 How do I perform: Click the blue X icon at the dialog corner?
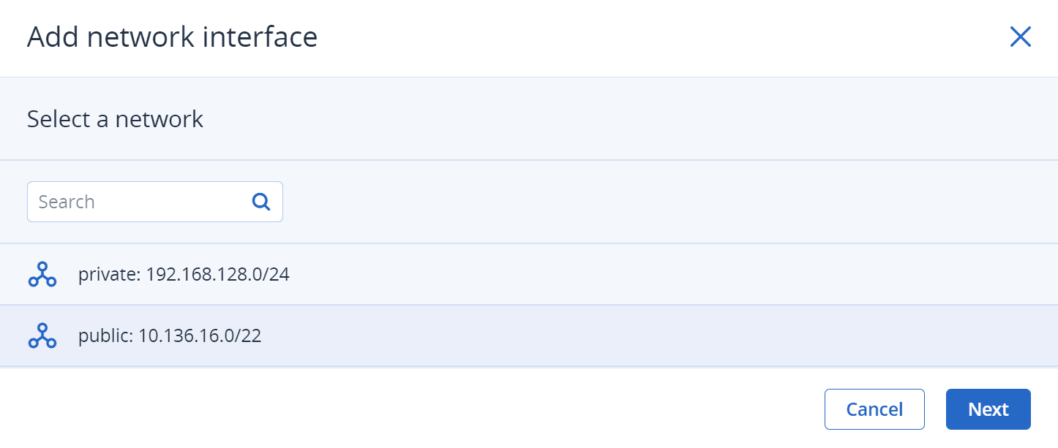[x=1020, y=37]
